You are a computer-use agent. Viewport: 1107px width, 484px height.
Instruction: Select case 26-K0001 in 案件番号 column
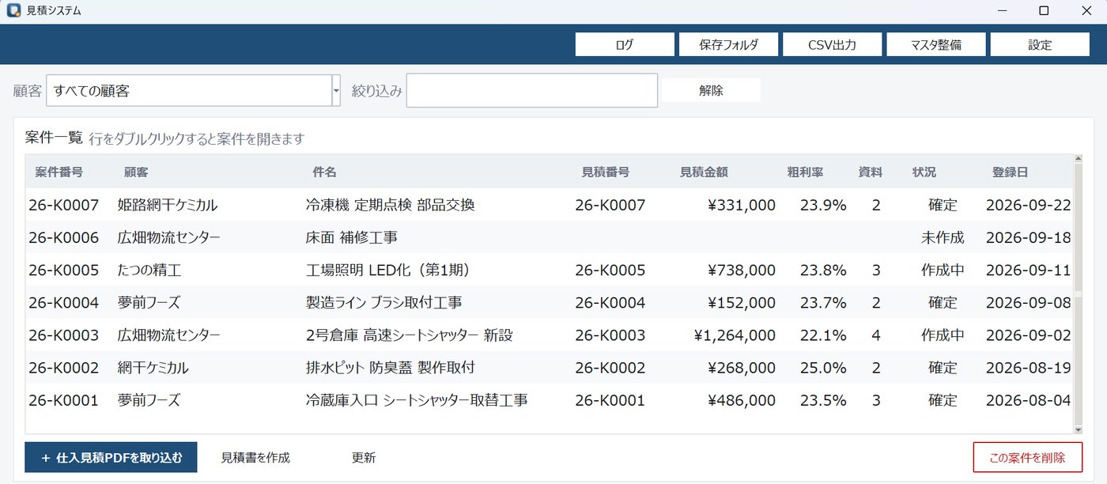64,400
